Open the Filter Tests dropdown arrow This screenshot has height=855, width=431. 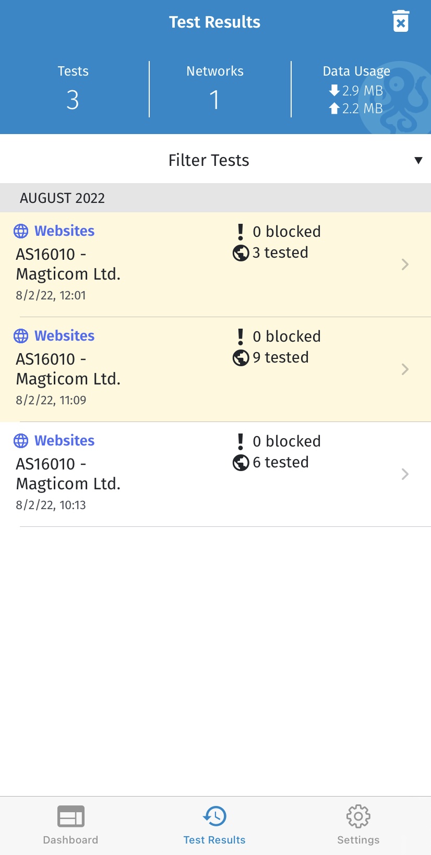[x=418, y=160]
